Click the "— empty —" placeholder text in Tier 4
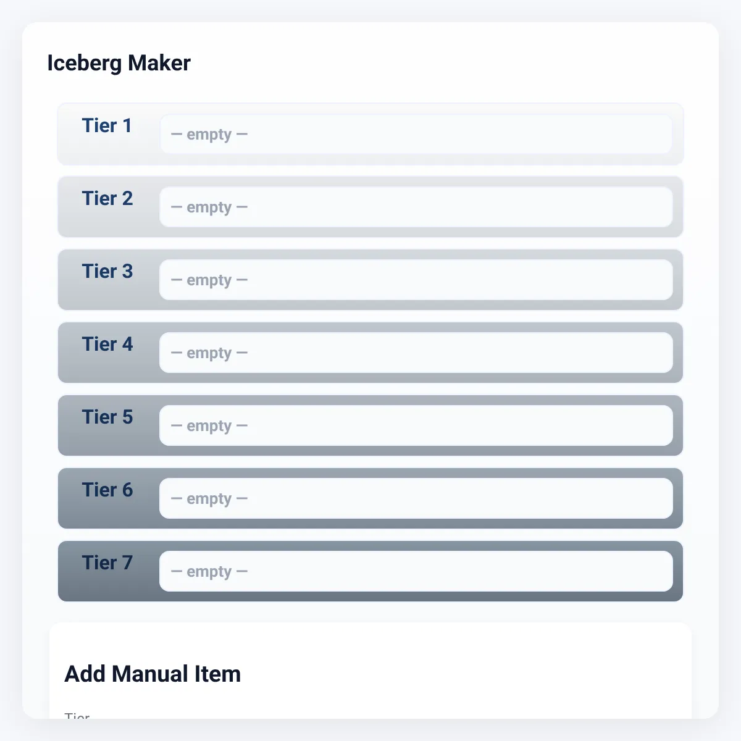 tap(209, 353)
